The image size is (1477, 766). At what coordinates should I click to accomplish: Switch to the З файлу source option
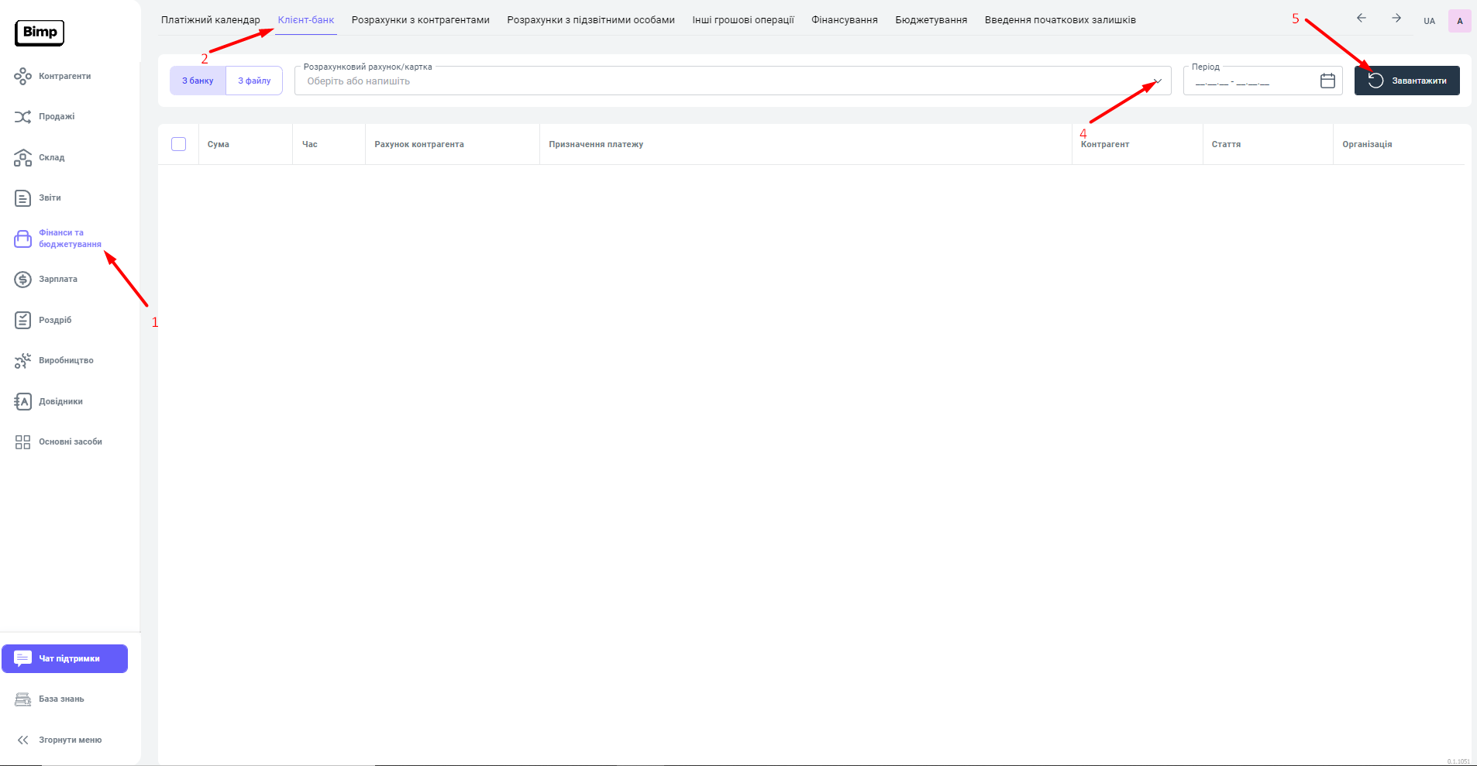tap(254, 81)
